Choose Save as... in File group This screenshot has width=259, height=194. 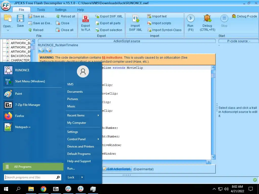pyautogui.click(x=37, y=16)
